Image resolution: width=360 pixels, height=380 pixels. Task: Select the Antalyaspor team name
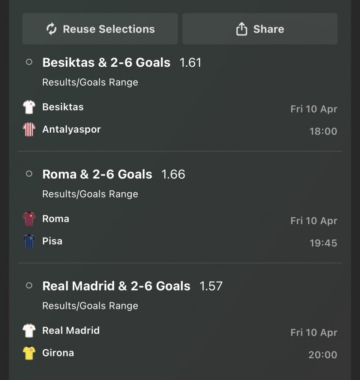(x=72, y=129)
